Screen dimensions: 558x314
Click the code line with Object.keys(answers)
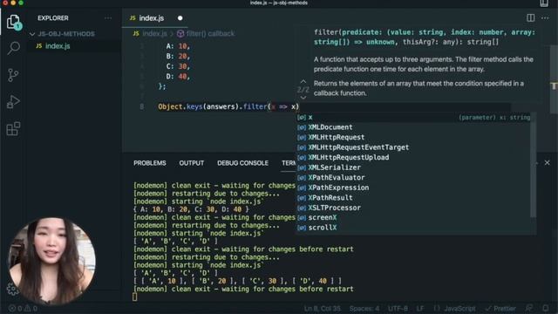coord(228,106)
